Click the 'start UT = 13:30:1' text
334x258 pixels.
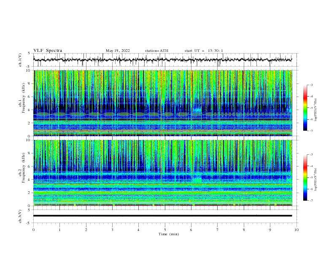(x=204, y=51)
